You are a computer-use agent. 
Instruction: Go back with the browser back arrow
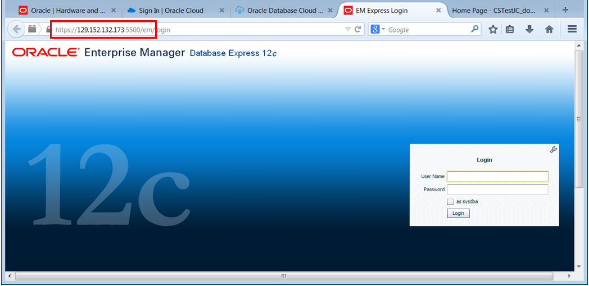click(x=16, y=29)
